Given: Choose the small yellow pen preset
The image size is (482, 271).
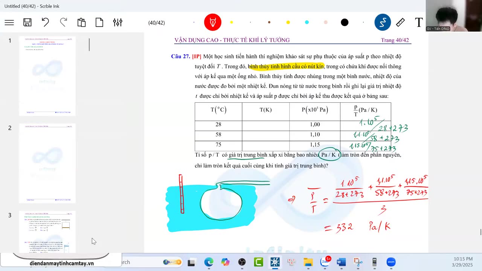Looking at the screenshot, I should (x=232, y=22).
